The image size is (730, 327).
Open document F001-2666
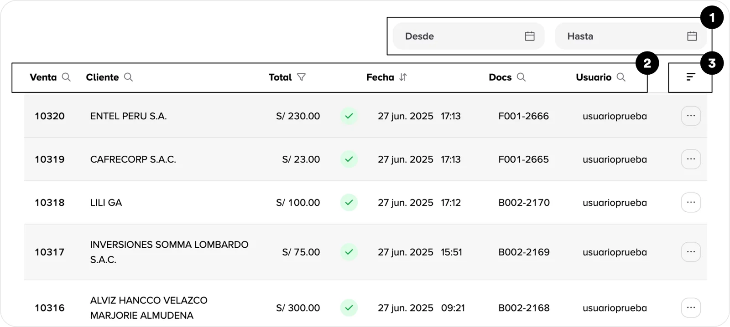point(523,116)
